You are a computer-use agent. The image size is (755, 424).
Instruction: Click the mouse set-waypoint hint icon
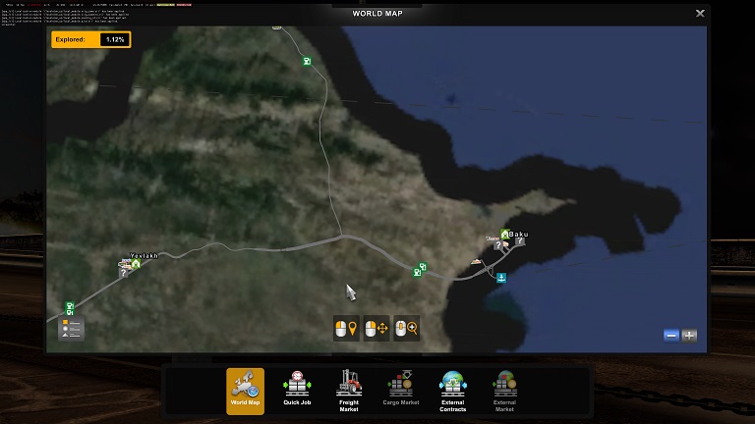point(346,329)
